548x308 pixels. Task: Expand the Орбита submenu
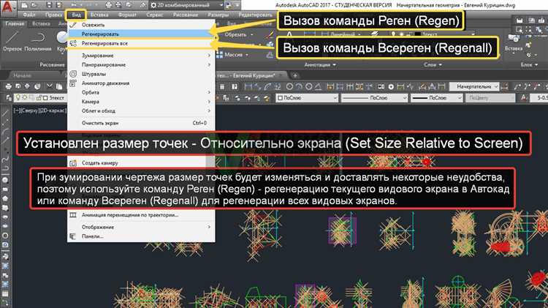coord(141,92)
